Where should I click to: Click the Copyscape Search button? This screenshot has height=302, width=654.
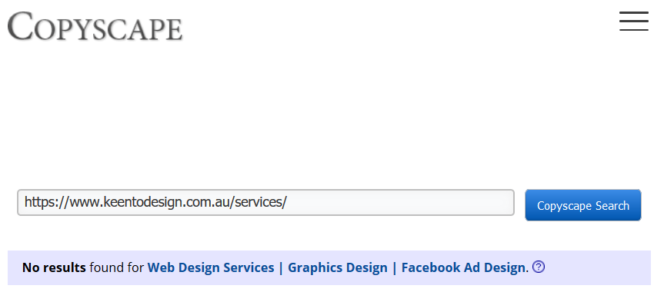pyautogui.click(x=582, y=205)
